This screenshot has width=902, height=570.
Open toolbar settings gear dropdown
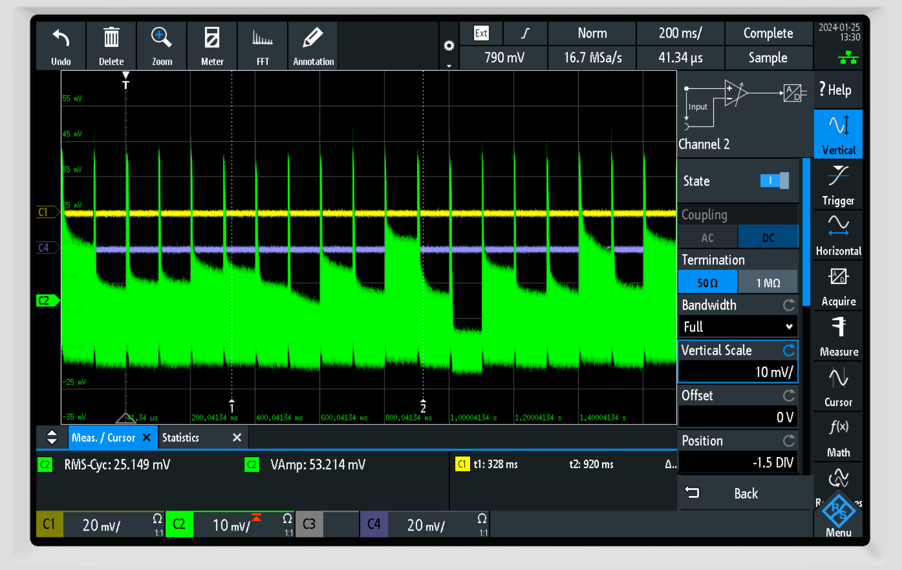[x=449, y=47]
